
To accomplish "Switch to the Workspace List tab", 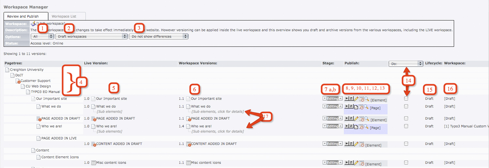I will click(67, 16).
